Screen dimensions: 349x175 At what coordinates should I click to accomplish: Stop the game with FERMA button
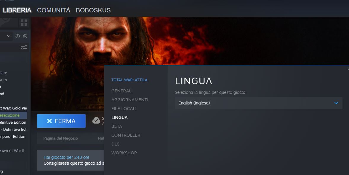coord(61,121)
